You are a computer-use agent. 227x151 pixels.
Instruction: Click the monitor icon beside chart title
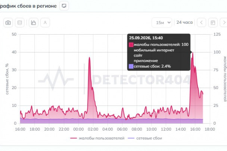click(64, 6)
